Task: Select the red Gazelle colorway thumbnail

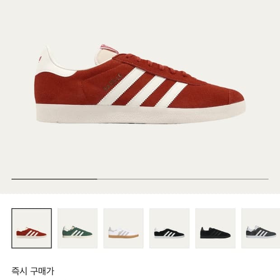Action: [x=32, y=228]
